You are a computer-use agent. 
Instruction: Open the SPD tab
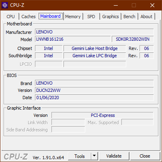coord(91,17)
